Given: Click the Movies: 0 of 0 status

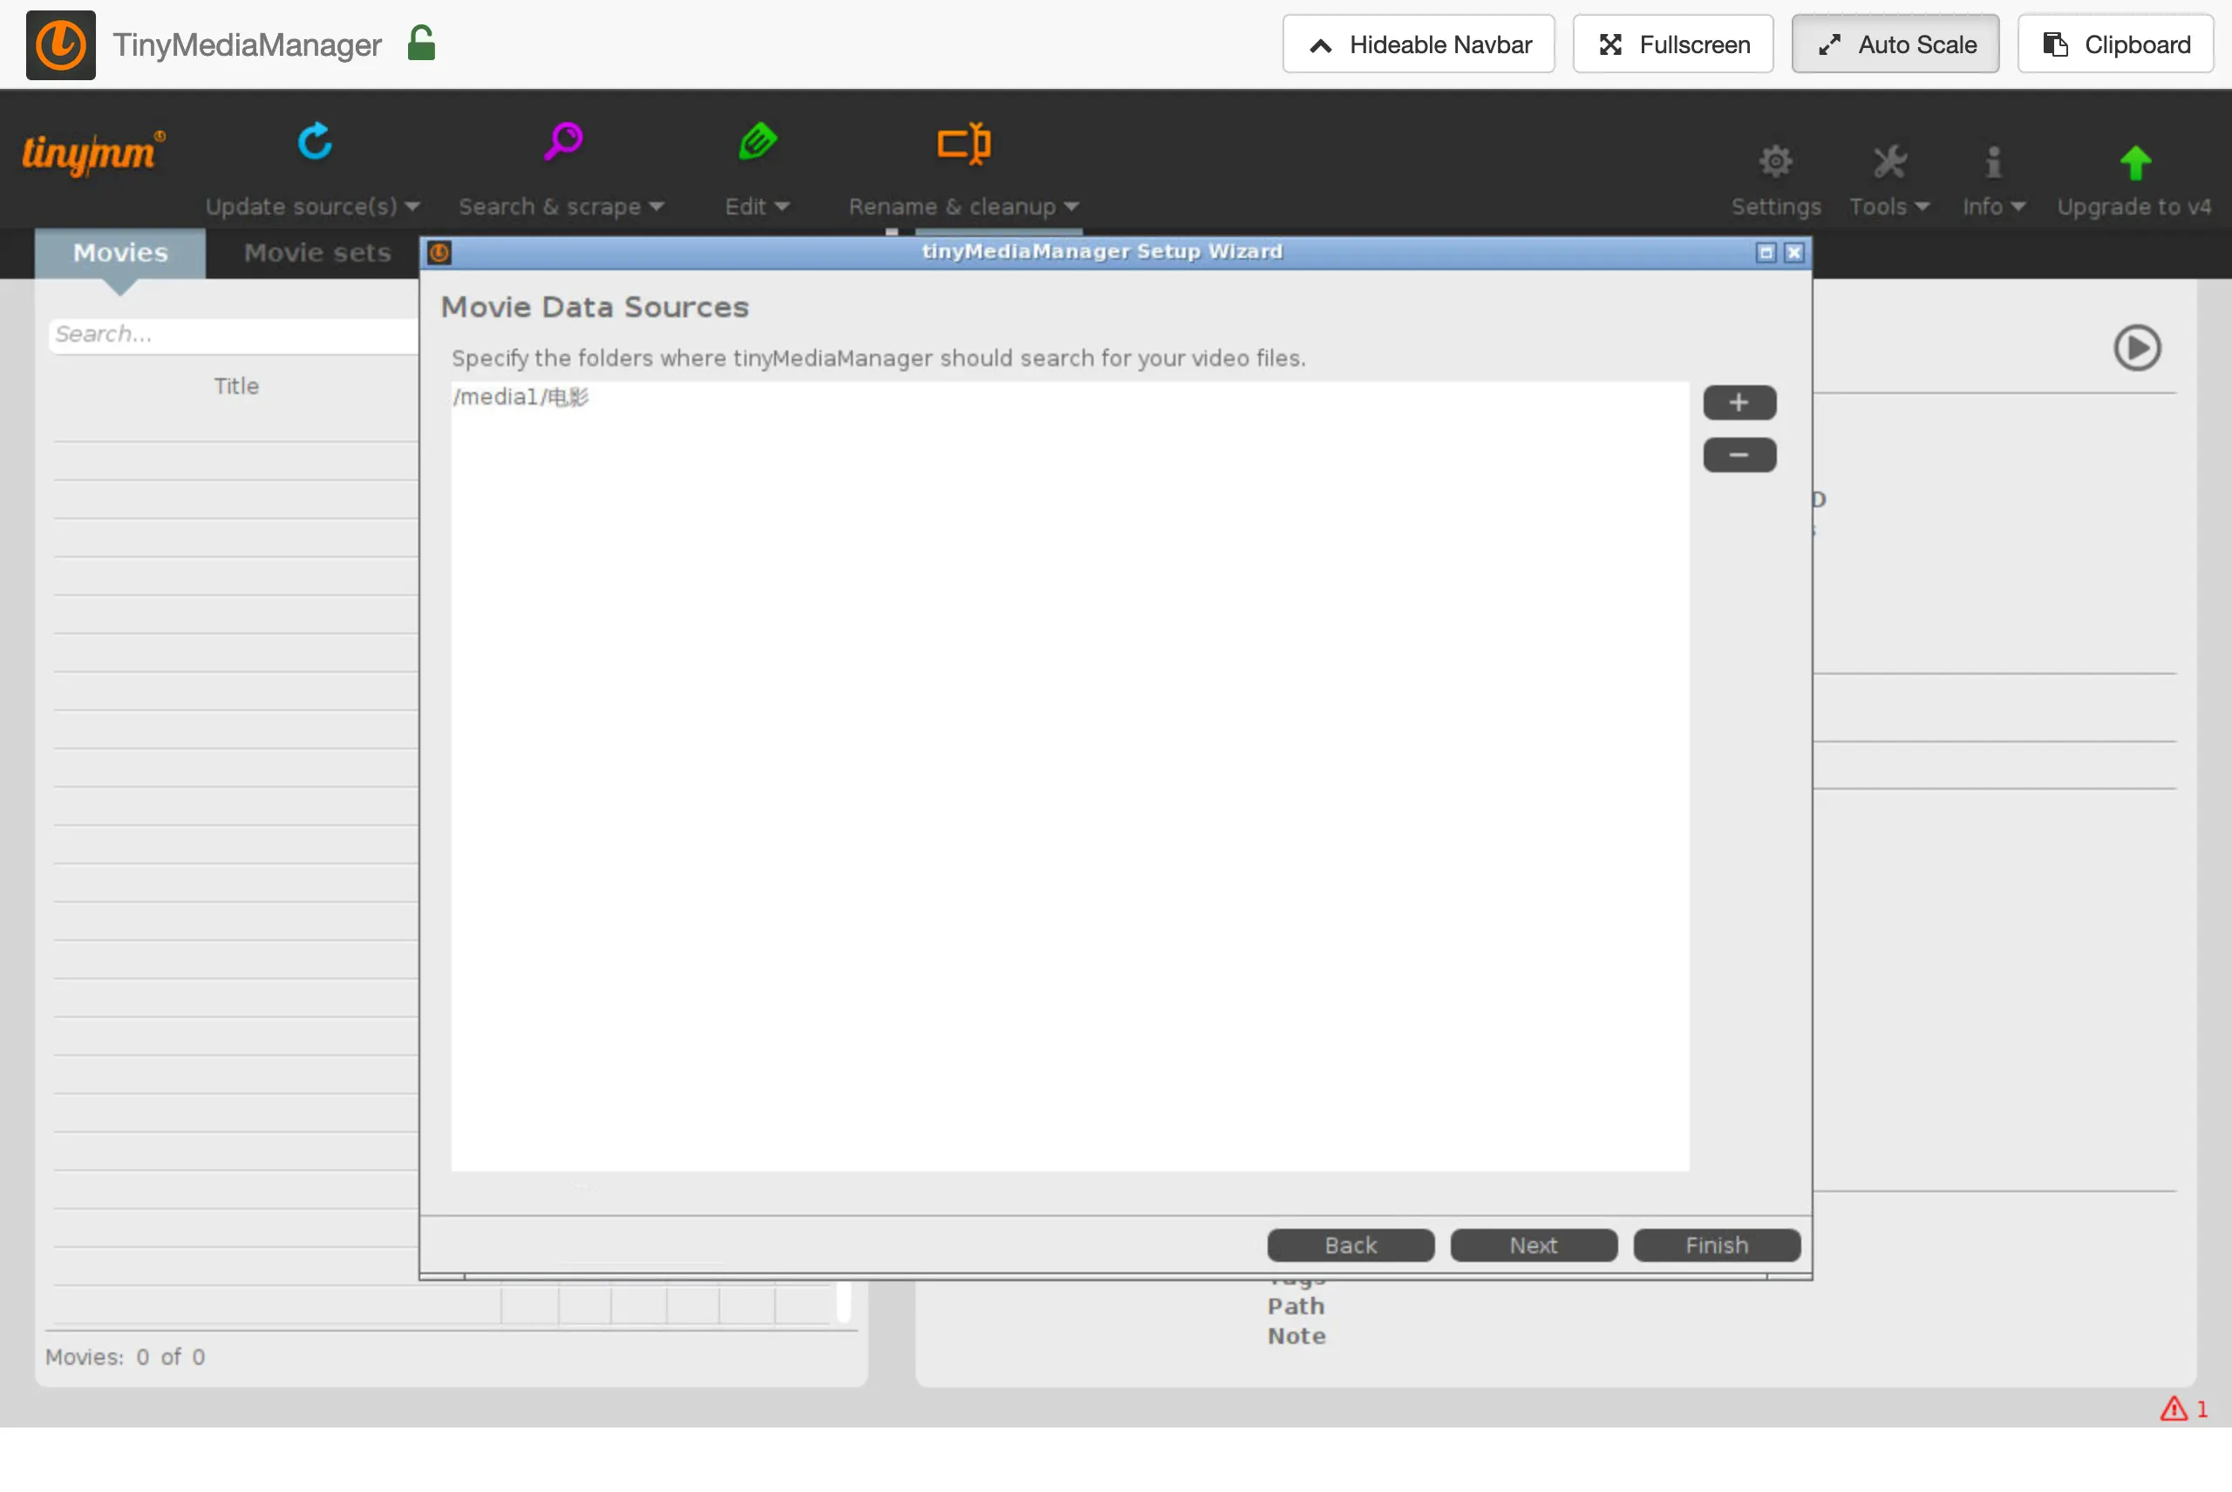Looking at the screenshot, I should [x=125, y=1357].
